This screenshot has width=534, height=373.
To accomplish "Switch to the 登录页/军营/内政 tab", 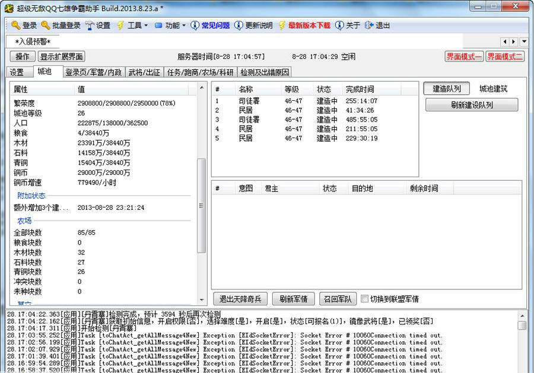I will tap(93, 72).
